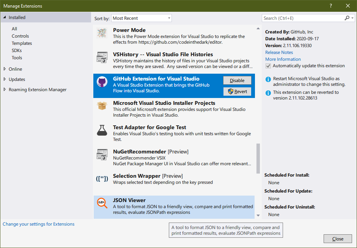Select All under Installed
This screenshot has height=248, width=357.
[x=14, y=29]
